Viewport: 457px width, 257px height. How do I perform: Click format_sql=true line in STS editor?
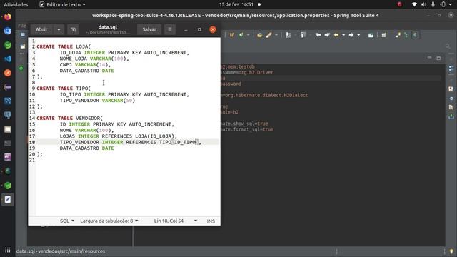pyautogui.click(x=247, y=129)
